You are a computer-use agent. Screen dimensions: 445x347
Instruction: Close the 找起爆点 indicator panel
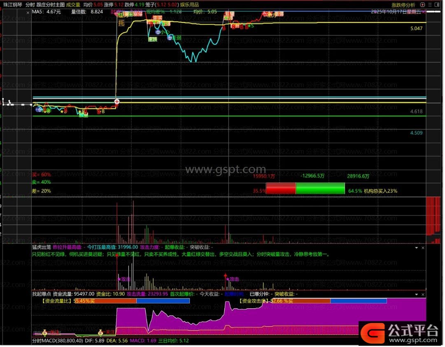coord(423,294)
